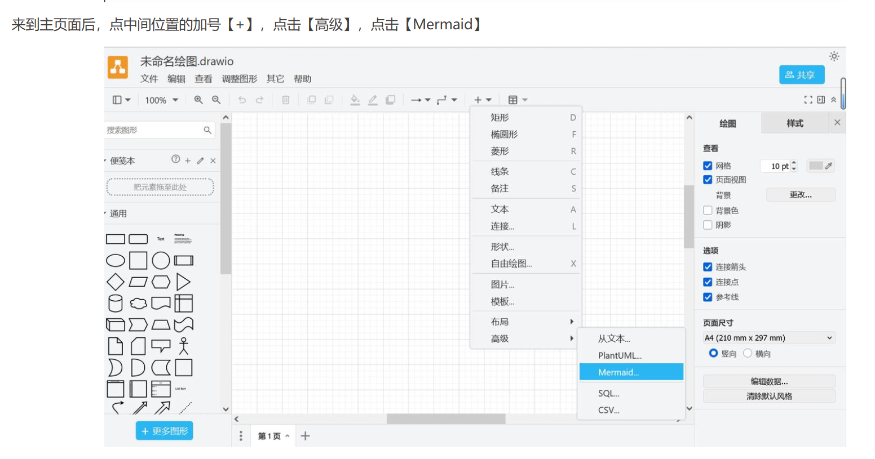Click the 更多图形 button
The image size is (875, 459).
[x=164, y=431]
